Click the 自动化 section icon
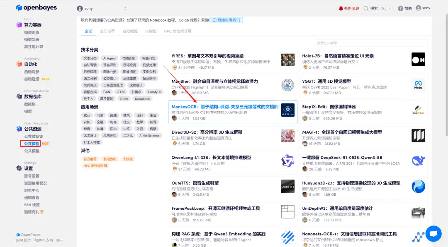Viewport: 448px width, 247px height. [x=19, y=64]
